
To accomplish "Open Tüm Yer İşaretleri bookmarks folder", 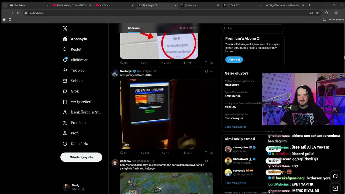I will coord(333,20).
